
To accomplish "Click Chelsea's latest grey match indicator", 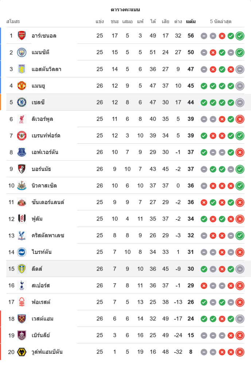I will [x=240, y=102].
